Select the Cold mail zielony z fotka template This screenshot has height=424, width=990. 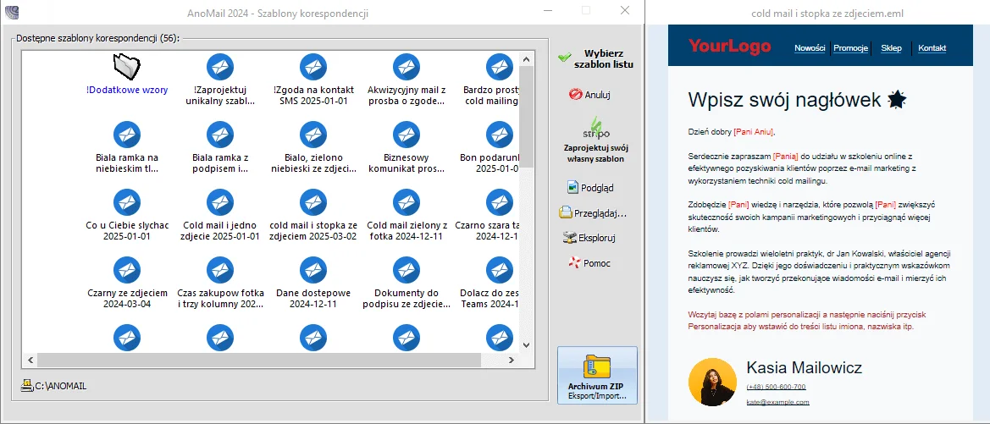click(x=407, y=201)
